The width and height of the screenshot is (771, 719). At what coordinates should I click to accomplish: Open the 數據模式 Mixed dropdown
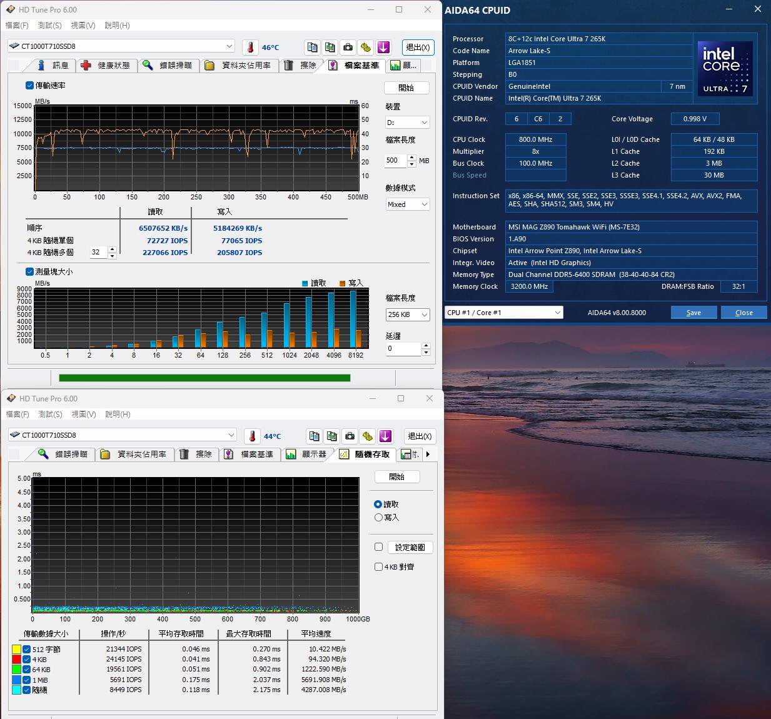[407, 204]
